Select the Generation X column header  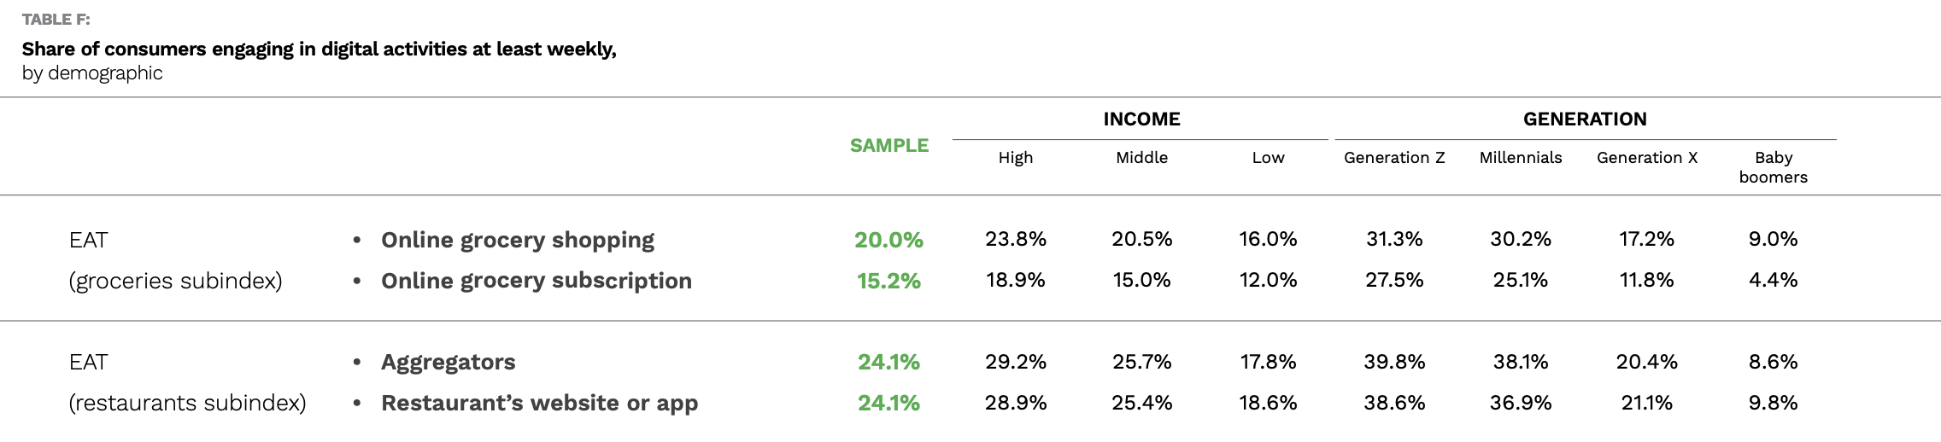(1647, 158)
